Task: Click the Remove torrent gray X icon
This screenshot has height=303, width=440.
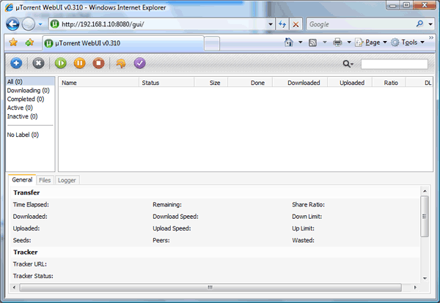Action: [x=38, y=63]
